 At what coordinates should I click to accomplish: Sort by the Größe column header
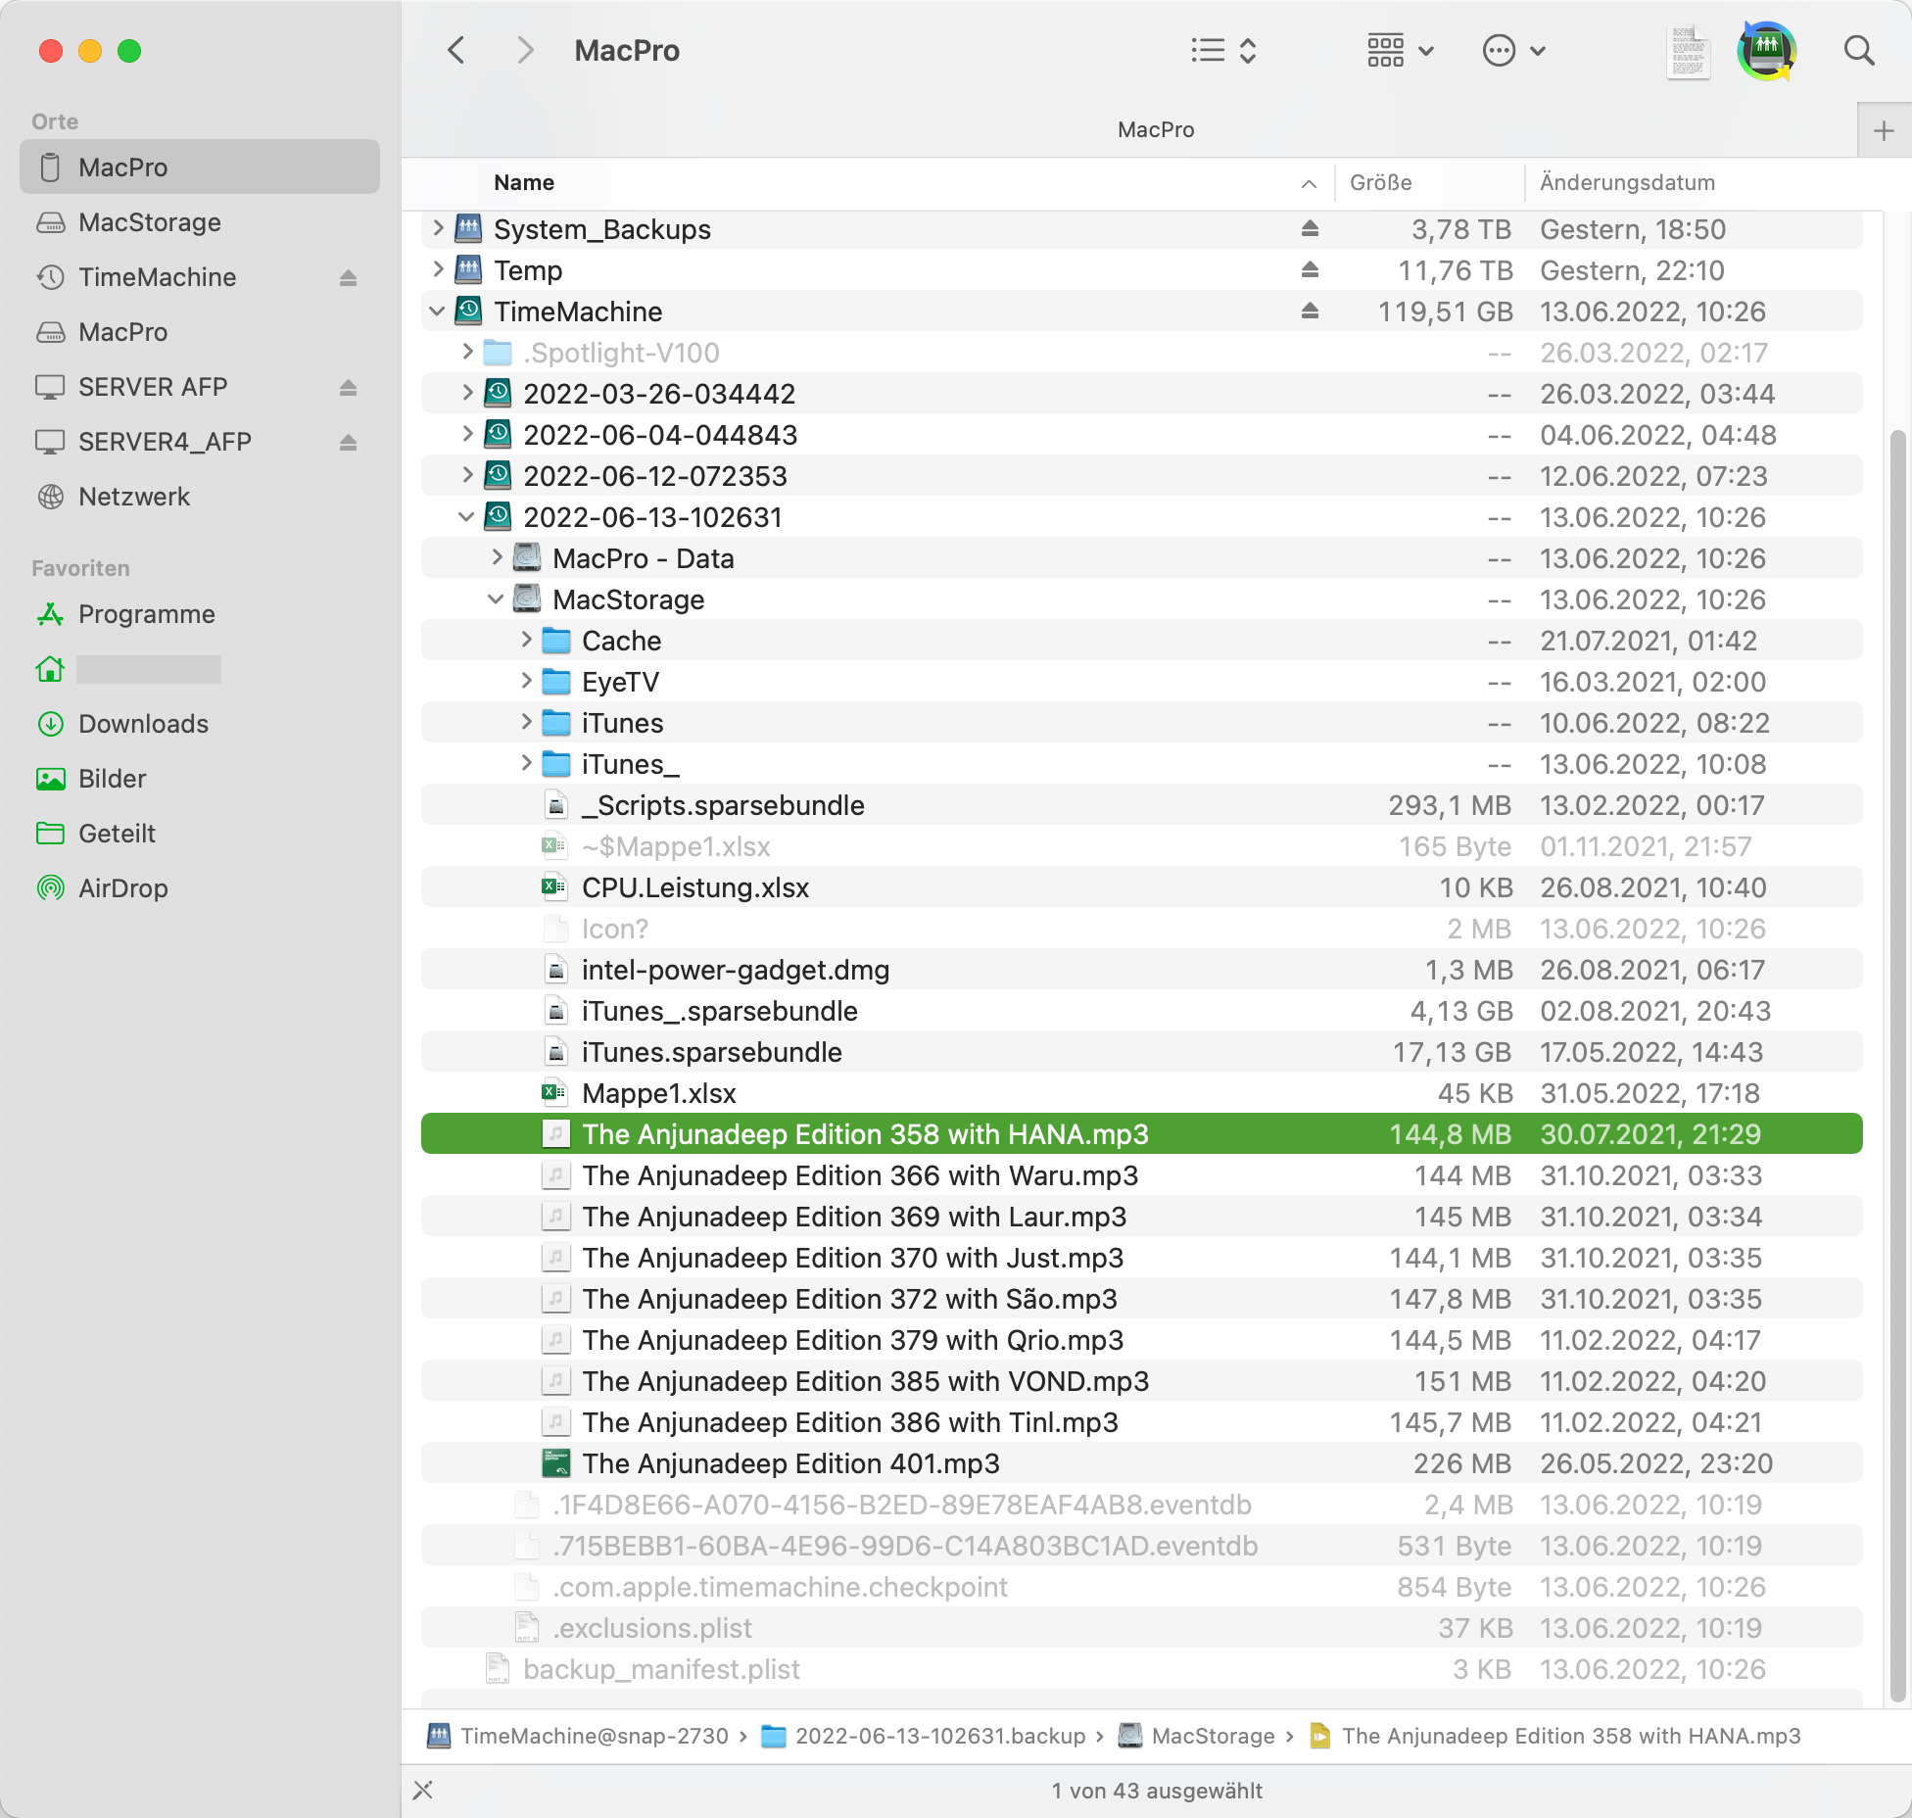point(1380,183)
